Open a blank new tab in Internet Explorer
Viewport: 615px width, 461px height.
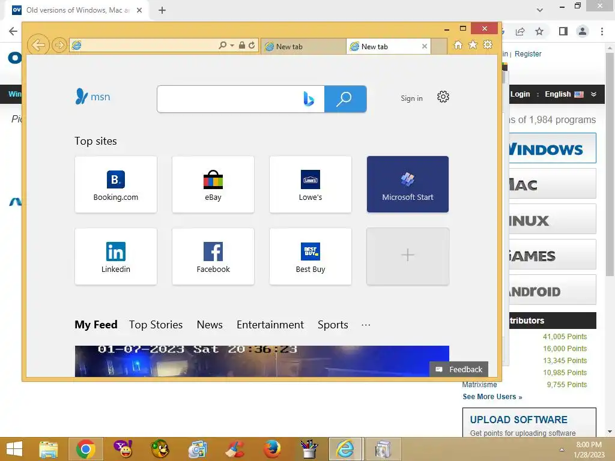(x=439, y=47)
